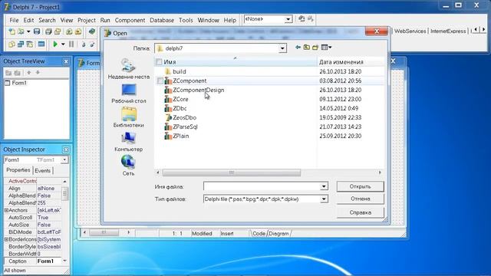Click the Open Project toolbar icon
The height and width of the screenshot is (276, 491).
click(x=58, y=31)
